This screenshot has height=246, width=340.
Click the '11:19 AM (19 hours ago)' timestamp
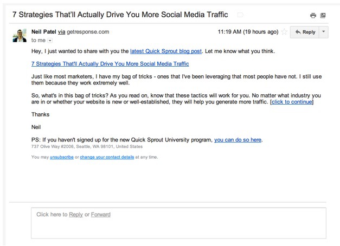click(x=248, y=32)
